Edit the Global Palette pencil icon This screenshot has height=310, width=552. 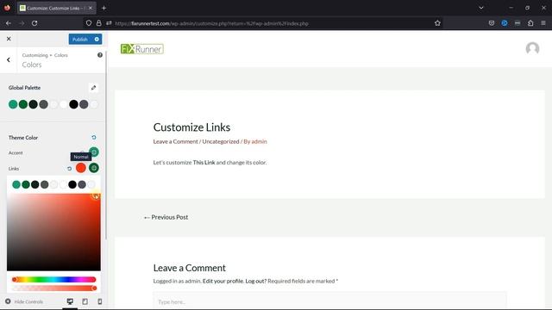pos(93,88)
